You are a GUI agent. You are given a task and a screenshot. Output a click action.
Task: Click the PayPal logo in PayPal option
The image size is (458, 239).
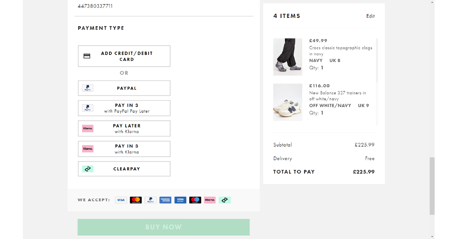click(88, 88)
